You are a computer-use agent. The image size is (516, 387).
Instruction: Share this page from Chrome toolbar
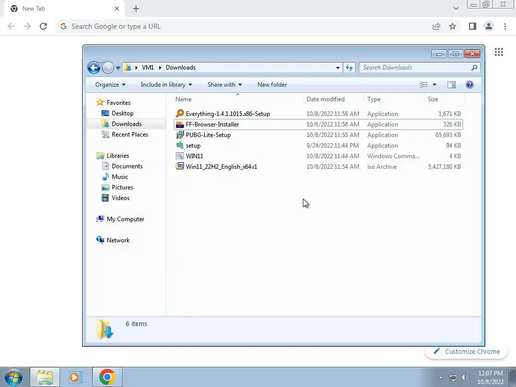(x=436, y=26)
